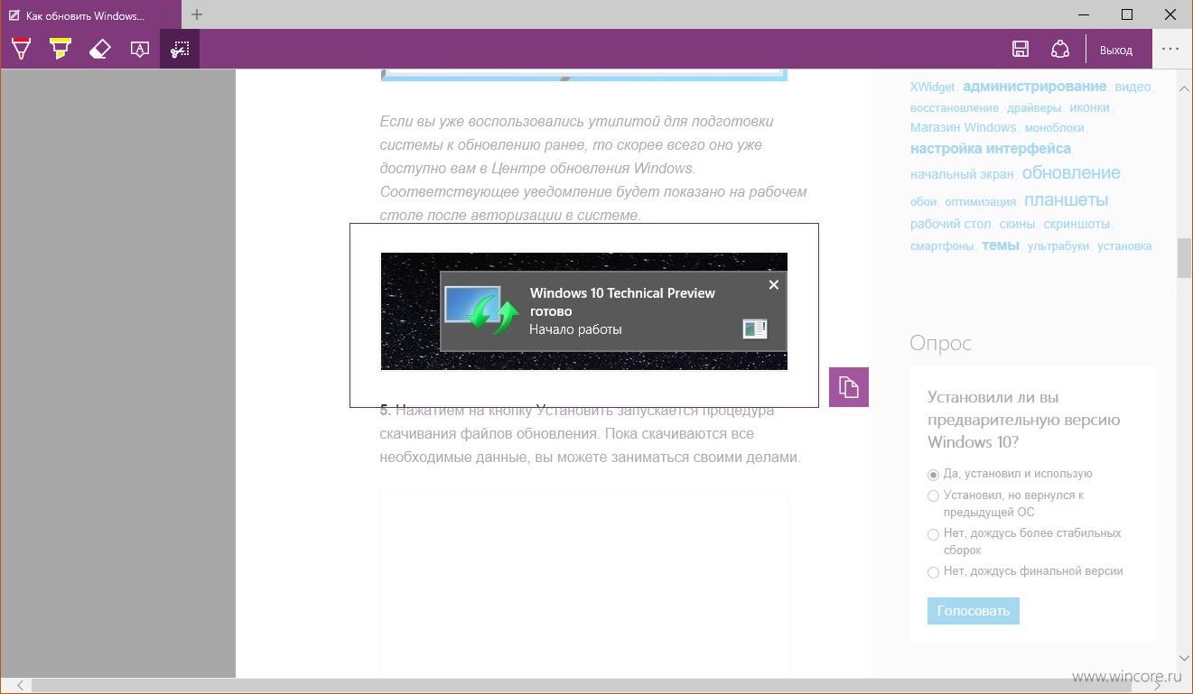Exit web note mode via Выход
The width and height of the screenshot is (1193, 694).
coord(1116,51)
